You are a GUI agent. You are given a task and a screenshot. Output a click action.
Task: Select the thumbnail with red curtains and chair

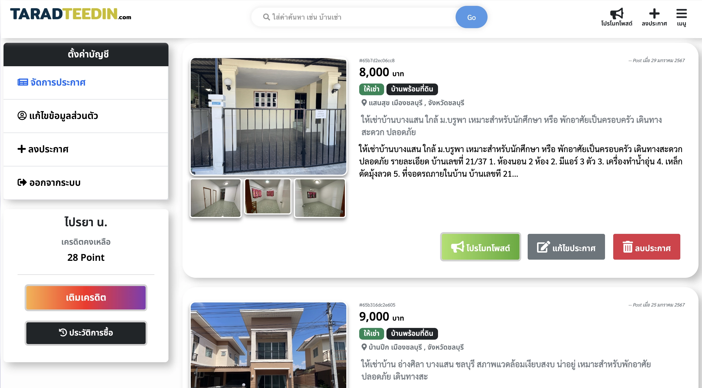pos(268,197)
